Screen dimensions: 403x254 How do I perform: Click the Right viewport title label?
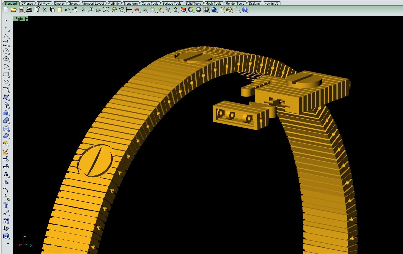[x=19, y=19]
